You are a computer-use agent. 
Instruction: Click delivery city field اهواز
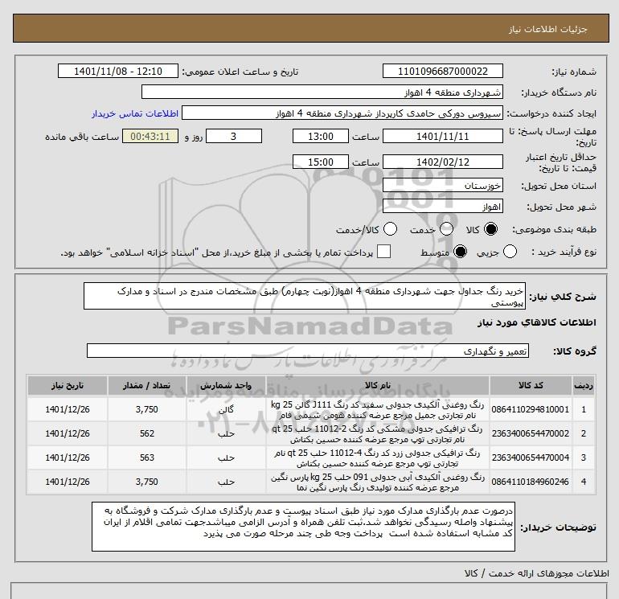point(442,206)
